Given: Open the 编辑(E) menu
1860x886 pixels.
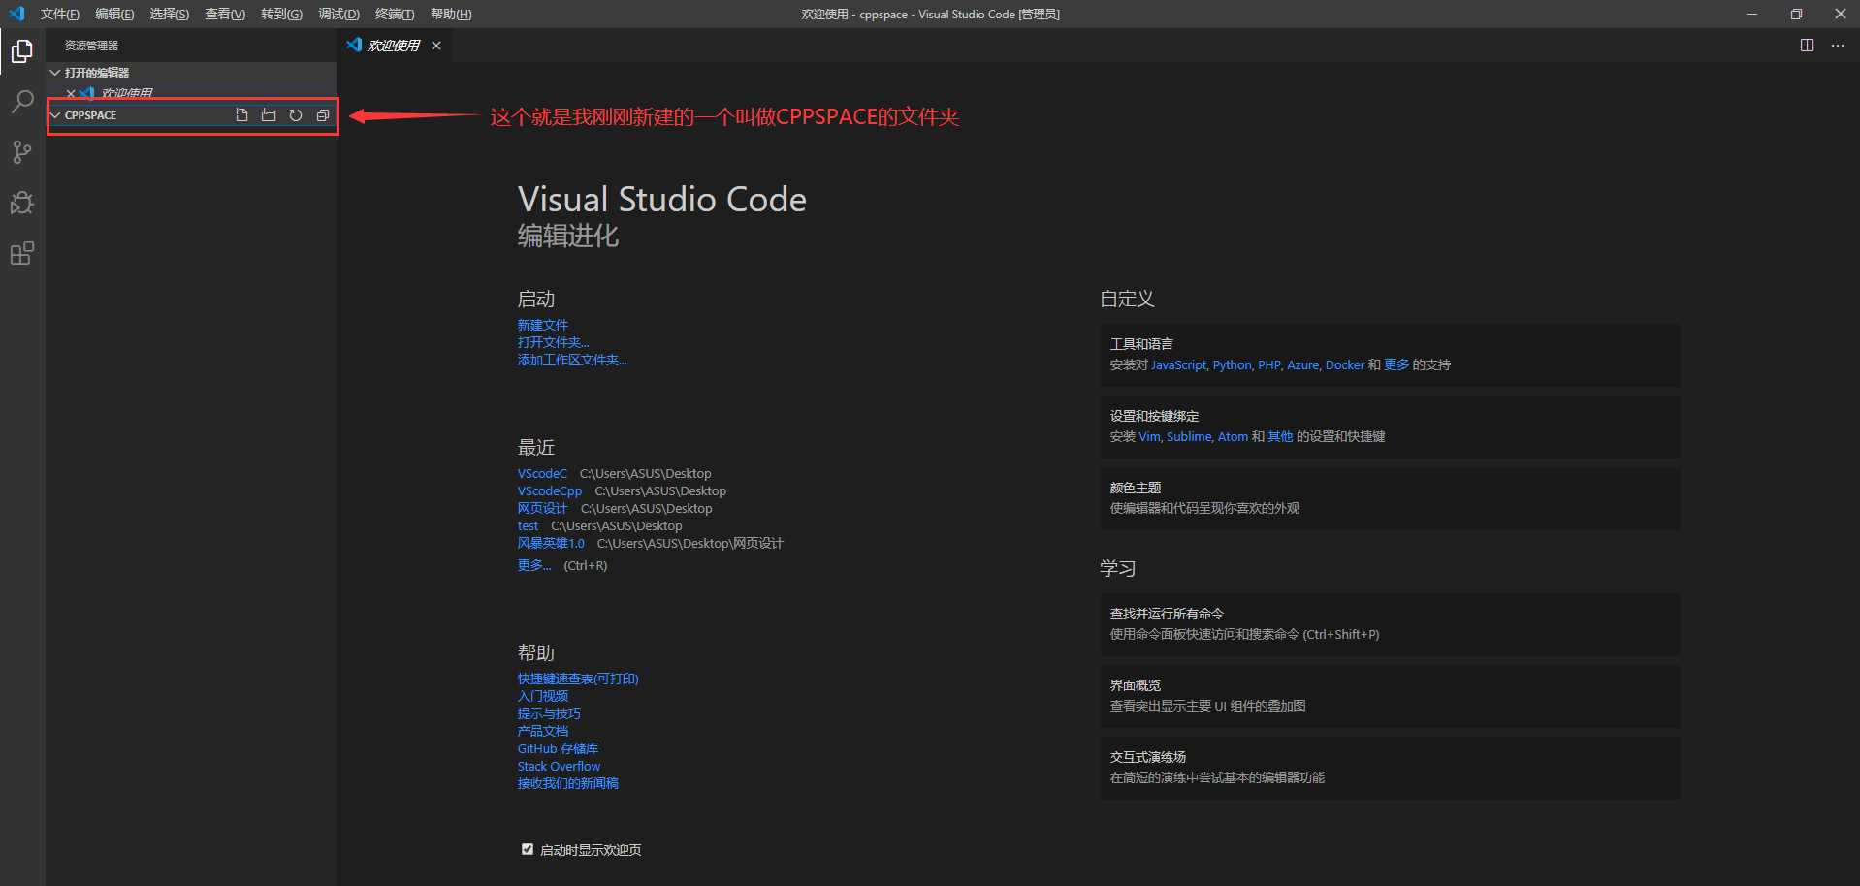Looking at the screenshot, I should (x=114, y=14).
